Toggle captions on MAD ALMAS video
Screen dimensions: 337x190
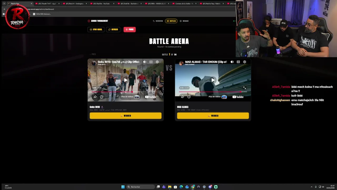tap(238, 62)
